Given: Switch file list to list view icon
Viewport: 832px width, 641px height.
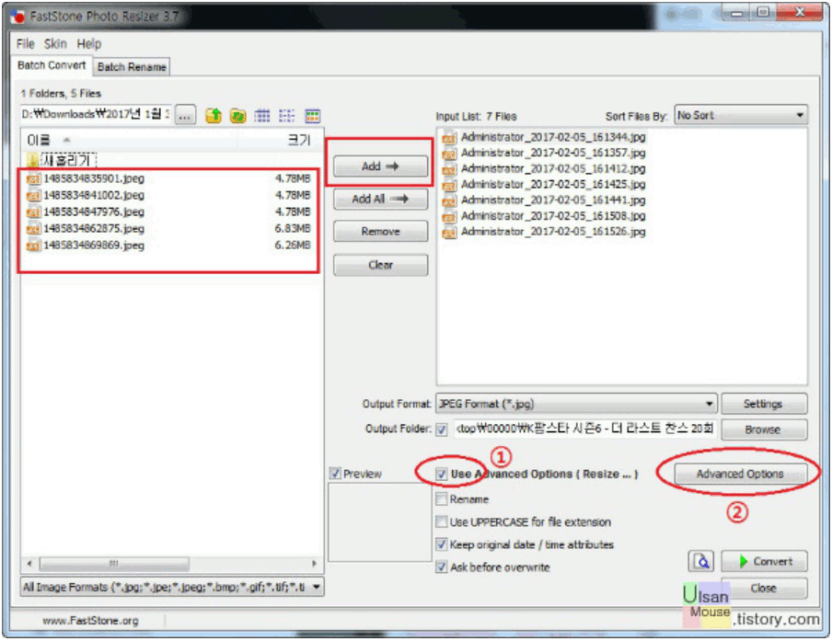Looking at the screenshot, I should click(x=287, y=116).
